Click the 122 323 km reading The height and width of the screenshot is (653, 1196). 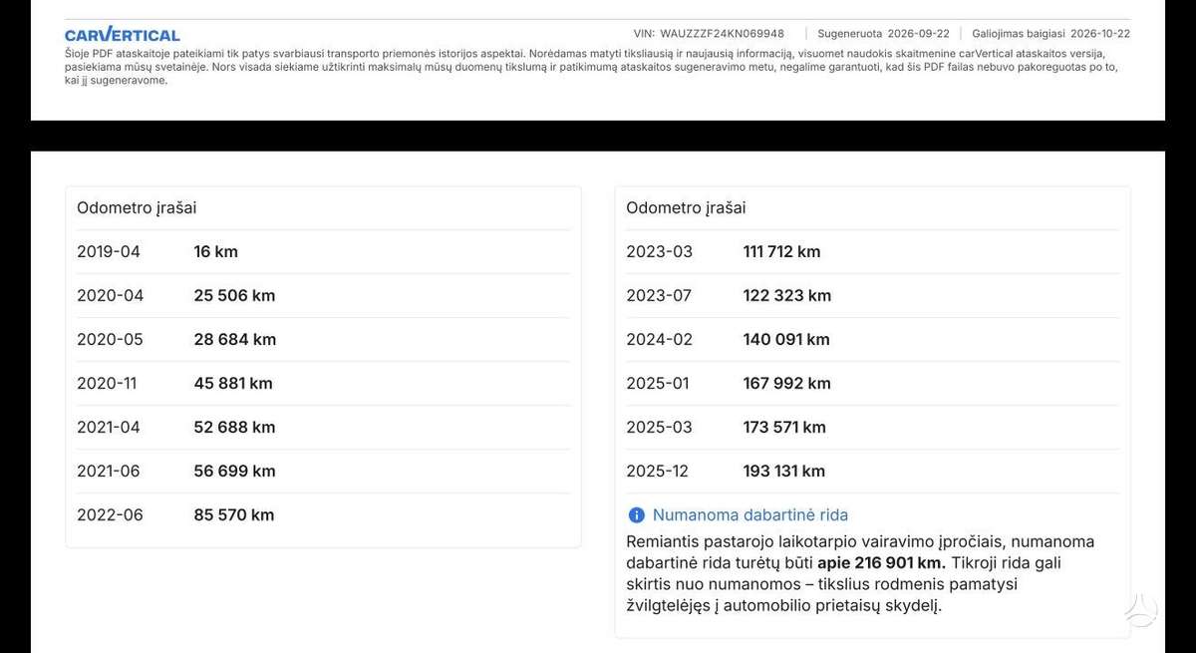coord(787,296)
